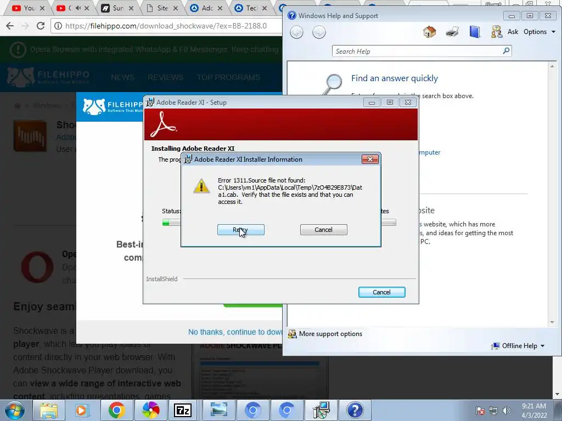Click the Opera logo on the page

point(37,267)
